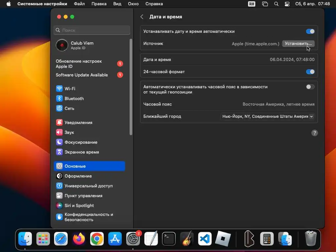Open TextEdit from the Dock
Image resolution: width=336 pixels, height=252 pixels.
click(151, 239)
